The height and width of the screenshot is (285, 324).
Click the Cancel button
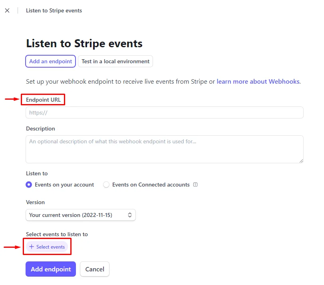pos(95,269)
